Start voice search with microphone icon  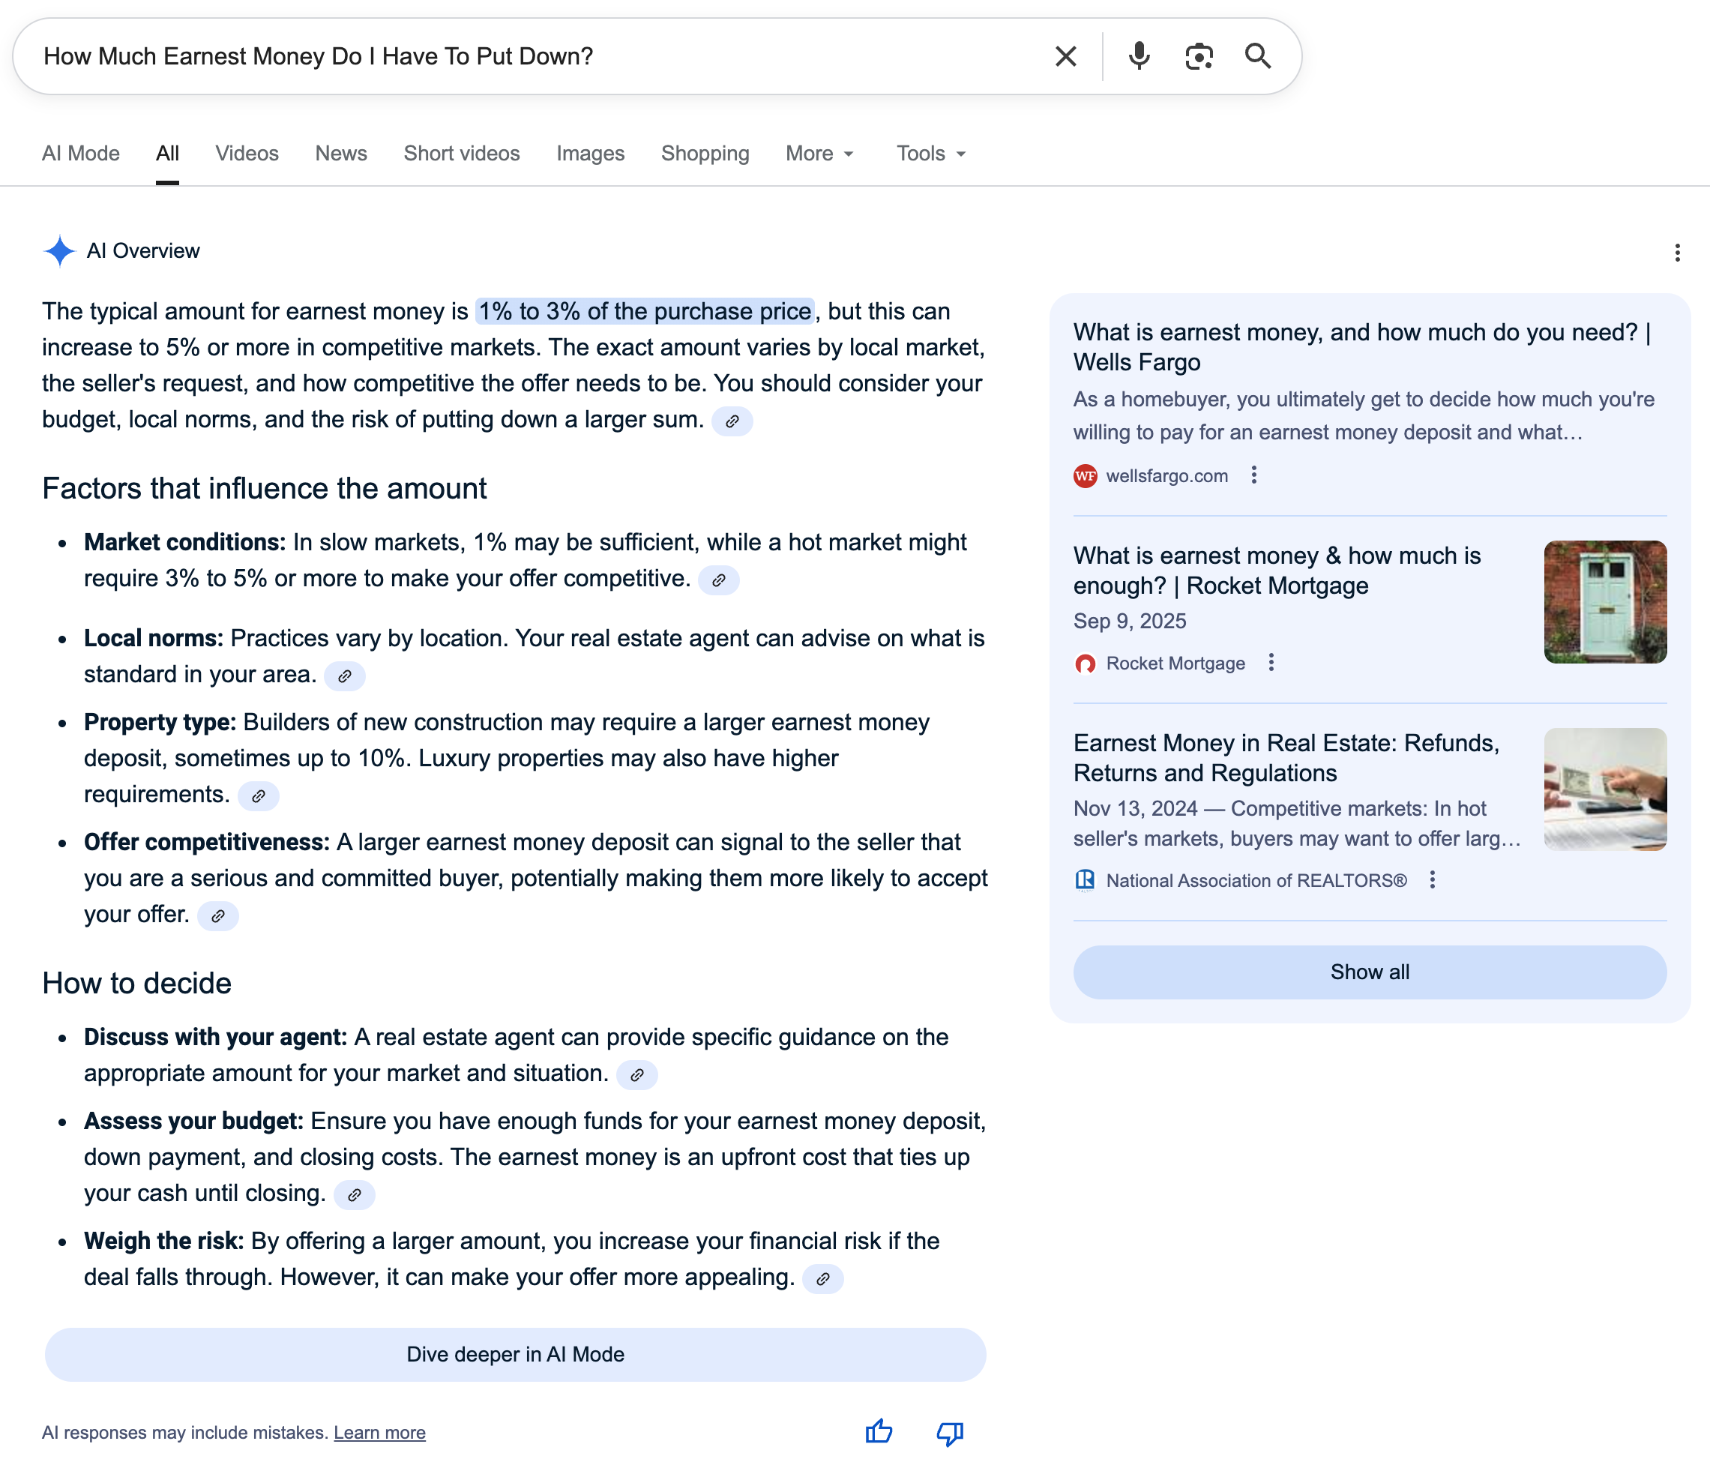1139,56
